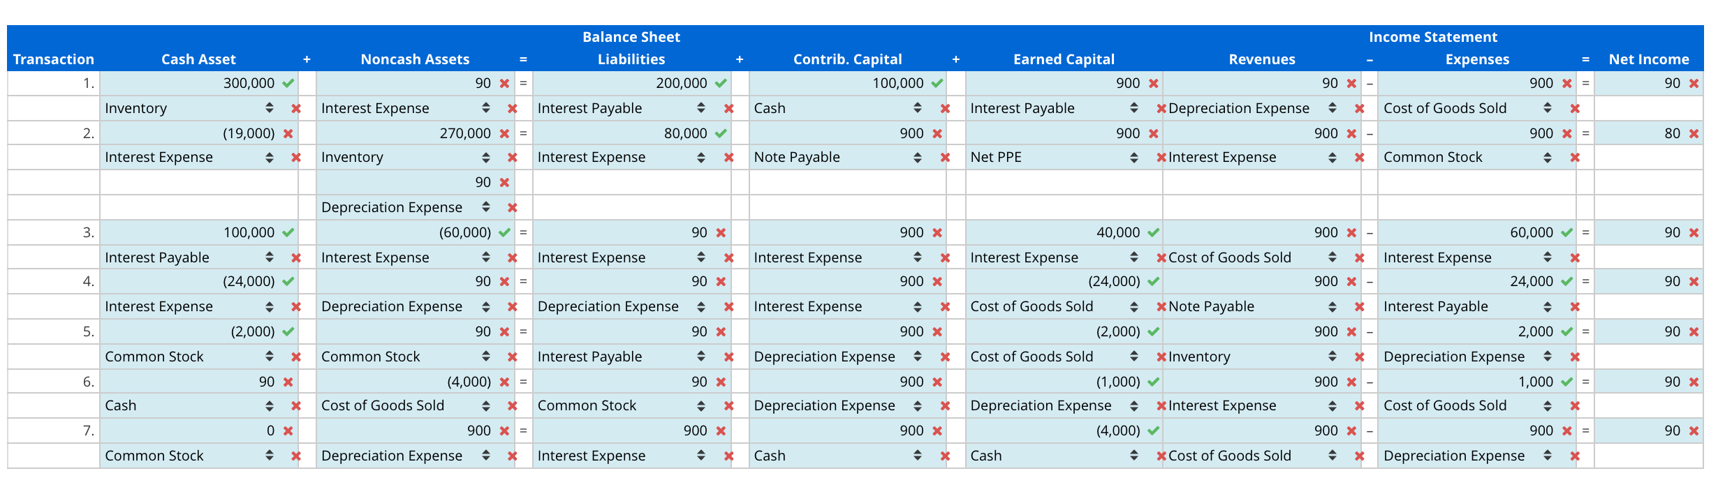Open transaction 4 Expenses dropdown showing Interest Payable

tap(1468, 306)
